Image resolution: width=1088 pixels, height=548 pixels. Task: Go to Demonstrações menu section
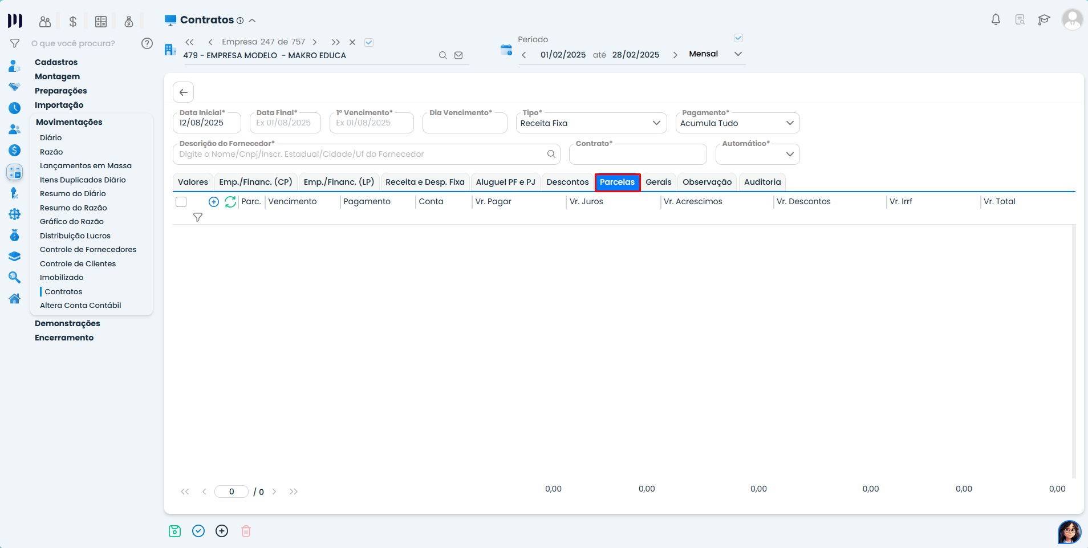click(x=67, y=323)
